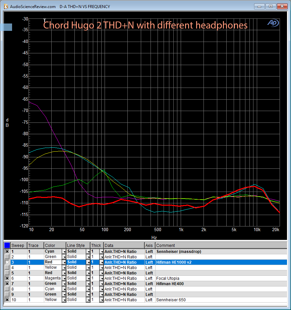
Task: Open color dropdown for sweep 10 Yellow
Action: (64, 300)
